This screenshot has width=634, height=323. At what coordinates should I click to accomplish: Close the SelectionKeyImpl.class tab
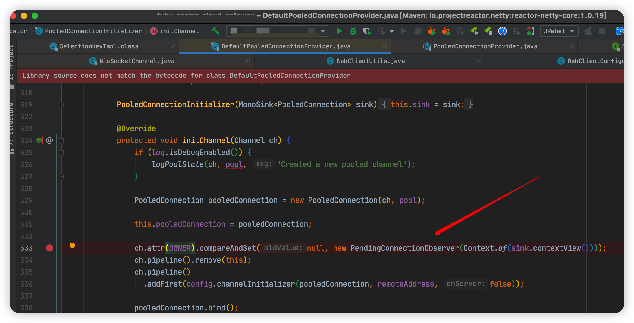click(173, 46)
